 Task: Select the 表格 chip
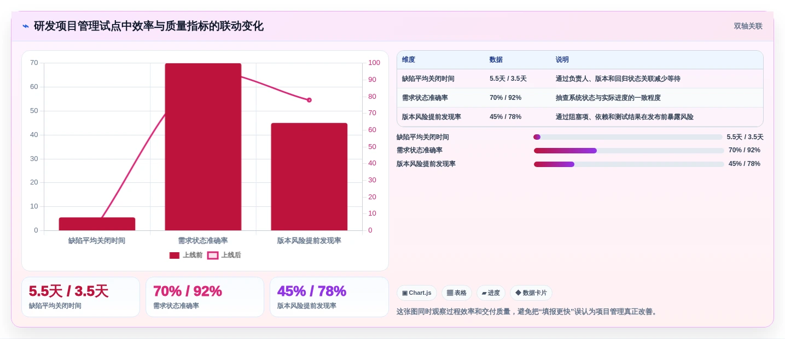click(x=457, y=293)
